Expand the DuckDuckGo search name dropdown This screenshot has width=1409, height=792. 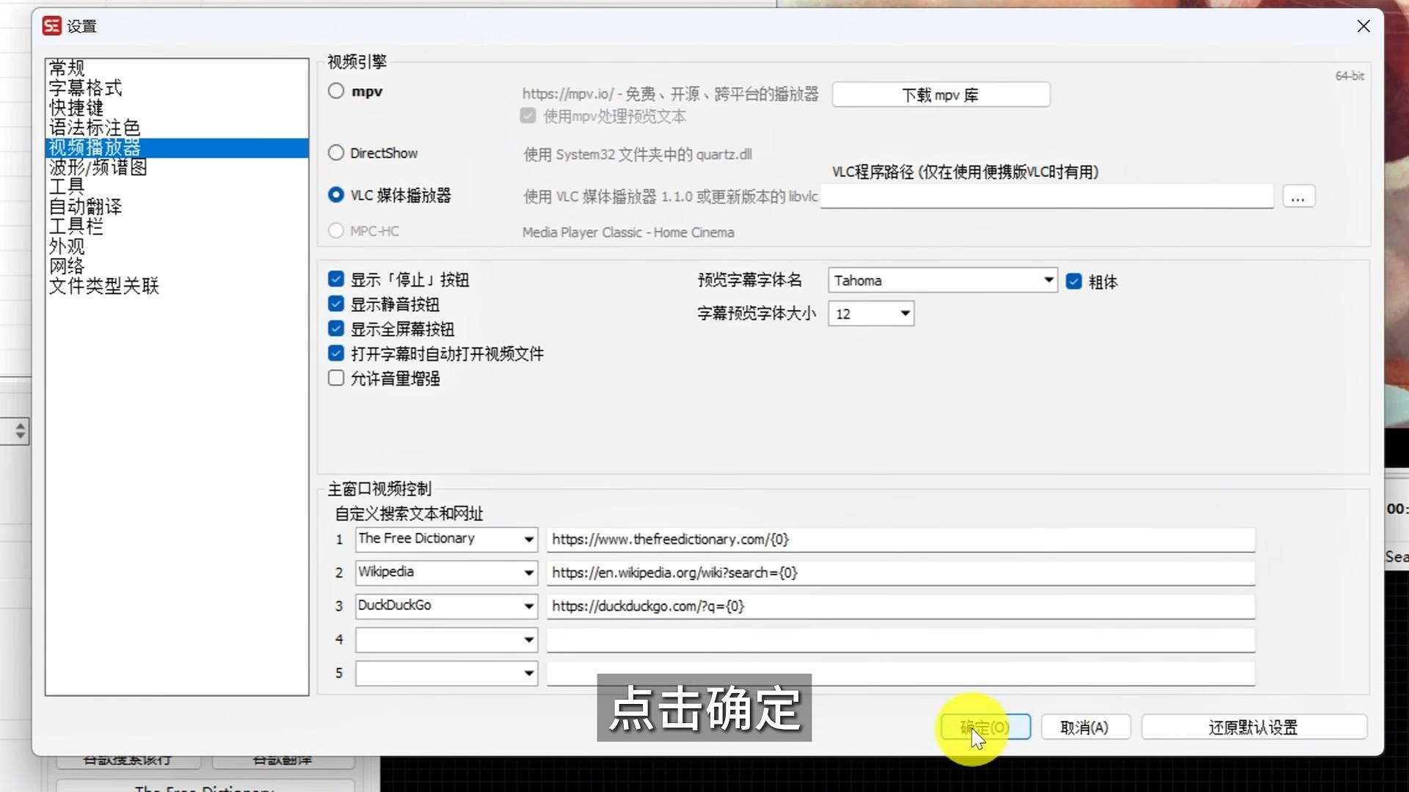click(528, 606)
